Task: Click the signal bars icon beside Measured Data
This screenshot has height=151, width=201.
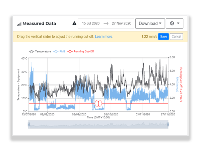Action: [x=19, y=24]
